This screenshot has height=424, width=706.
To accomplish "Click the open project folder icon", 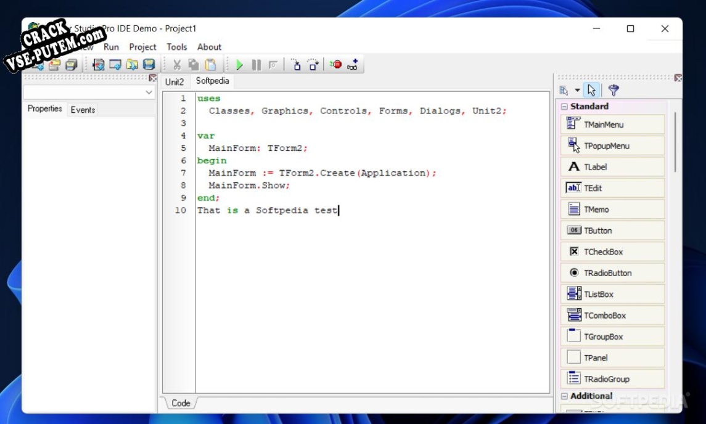I will [132, 65].
